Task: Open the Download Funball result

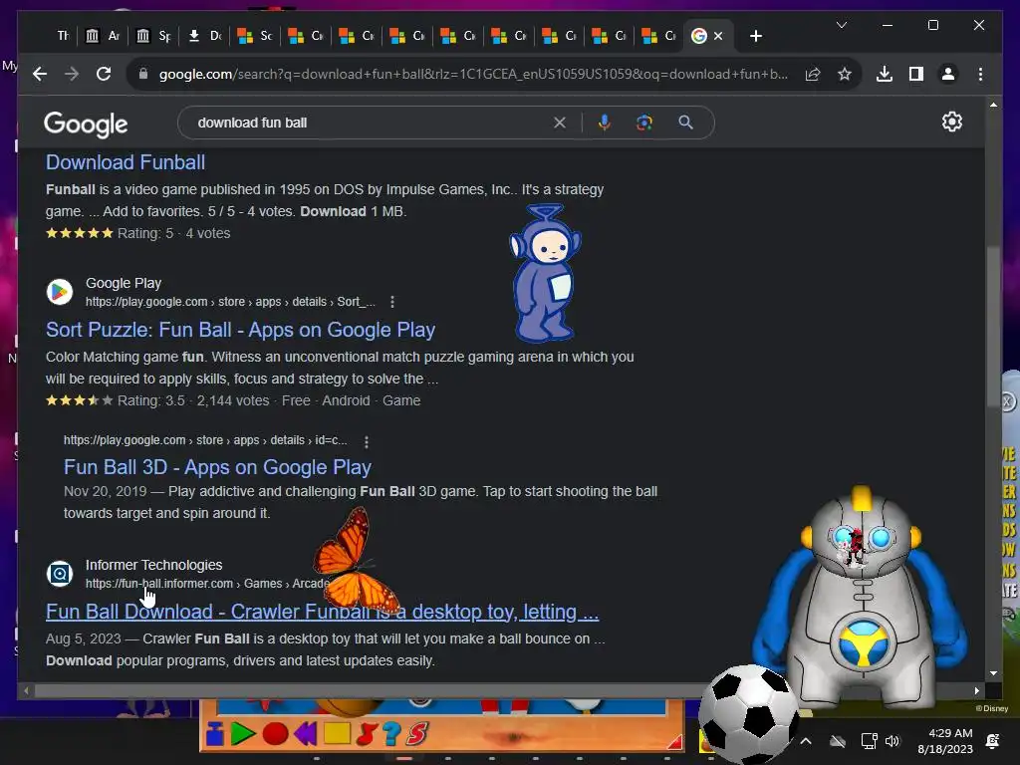Action: [x=126, y=162]
